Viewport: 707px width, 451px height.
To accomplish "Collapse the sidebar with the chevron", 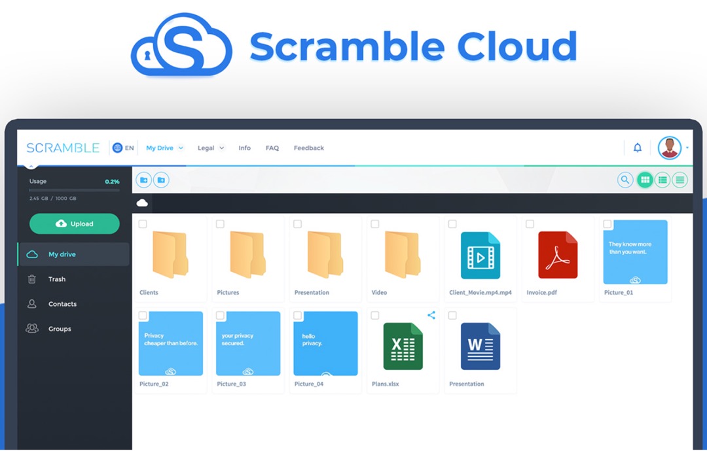I will pos(31,166).
